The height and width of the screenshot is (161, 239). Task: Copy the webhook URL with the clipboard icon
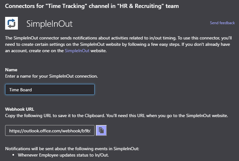(101, 130)
